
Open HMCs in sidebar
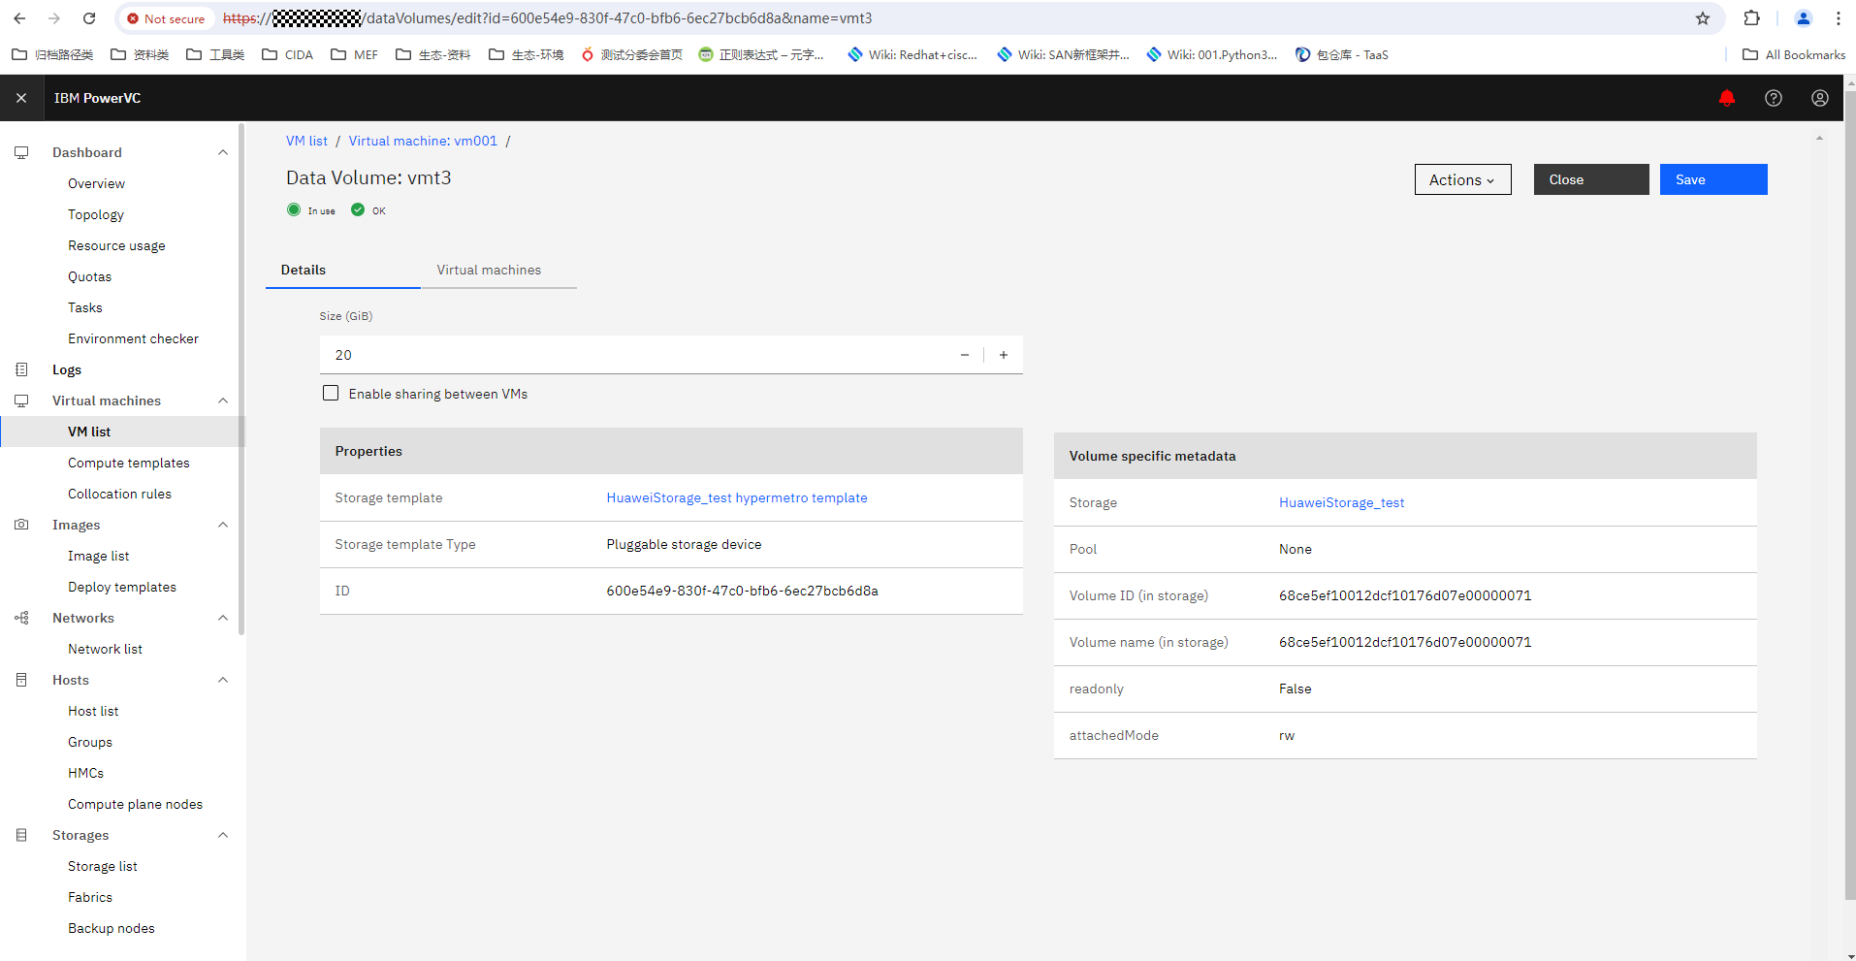[x=85, y=773]
